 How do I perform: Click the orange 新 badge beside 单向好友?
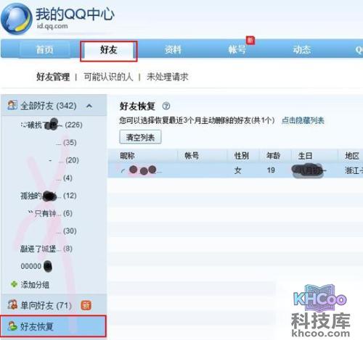tap(86, 305)
